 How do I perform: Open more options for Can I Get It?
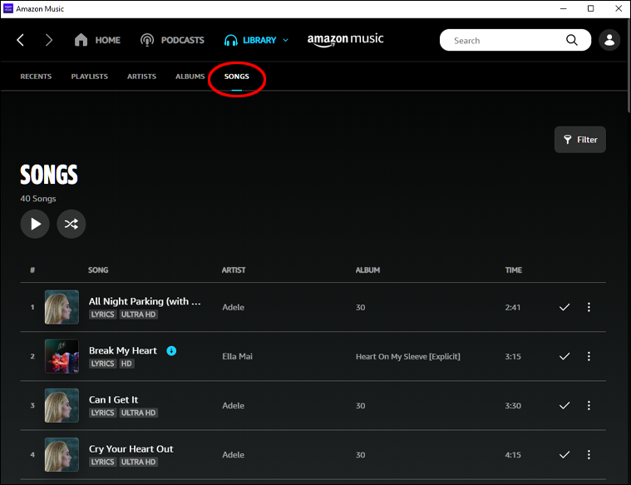pyautogui.click(x=589, y=406)
